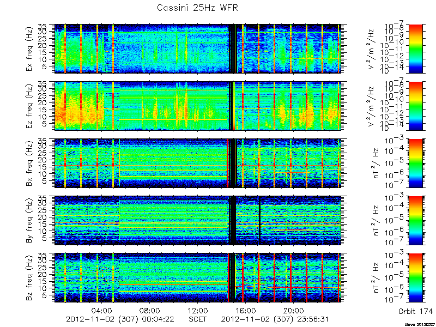Click the 16:00 time tick label
Screen dimensions: 436x327
246,310
